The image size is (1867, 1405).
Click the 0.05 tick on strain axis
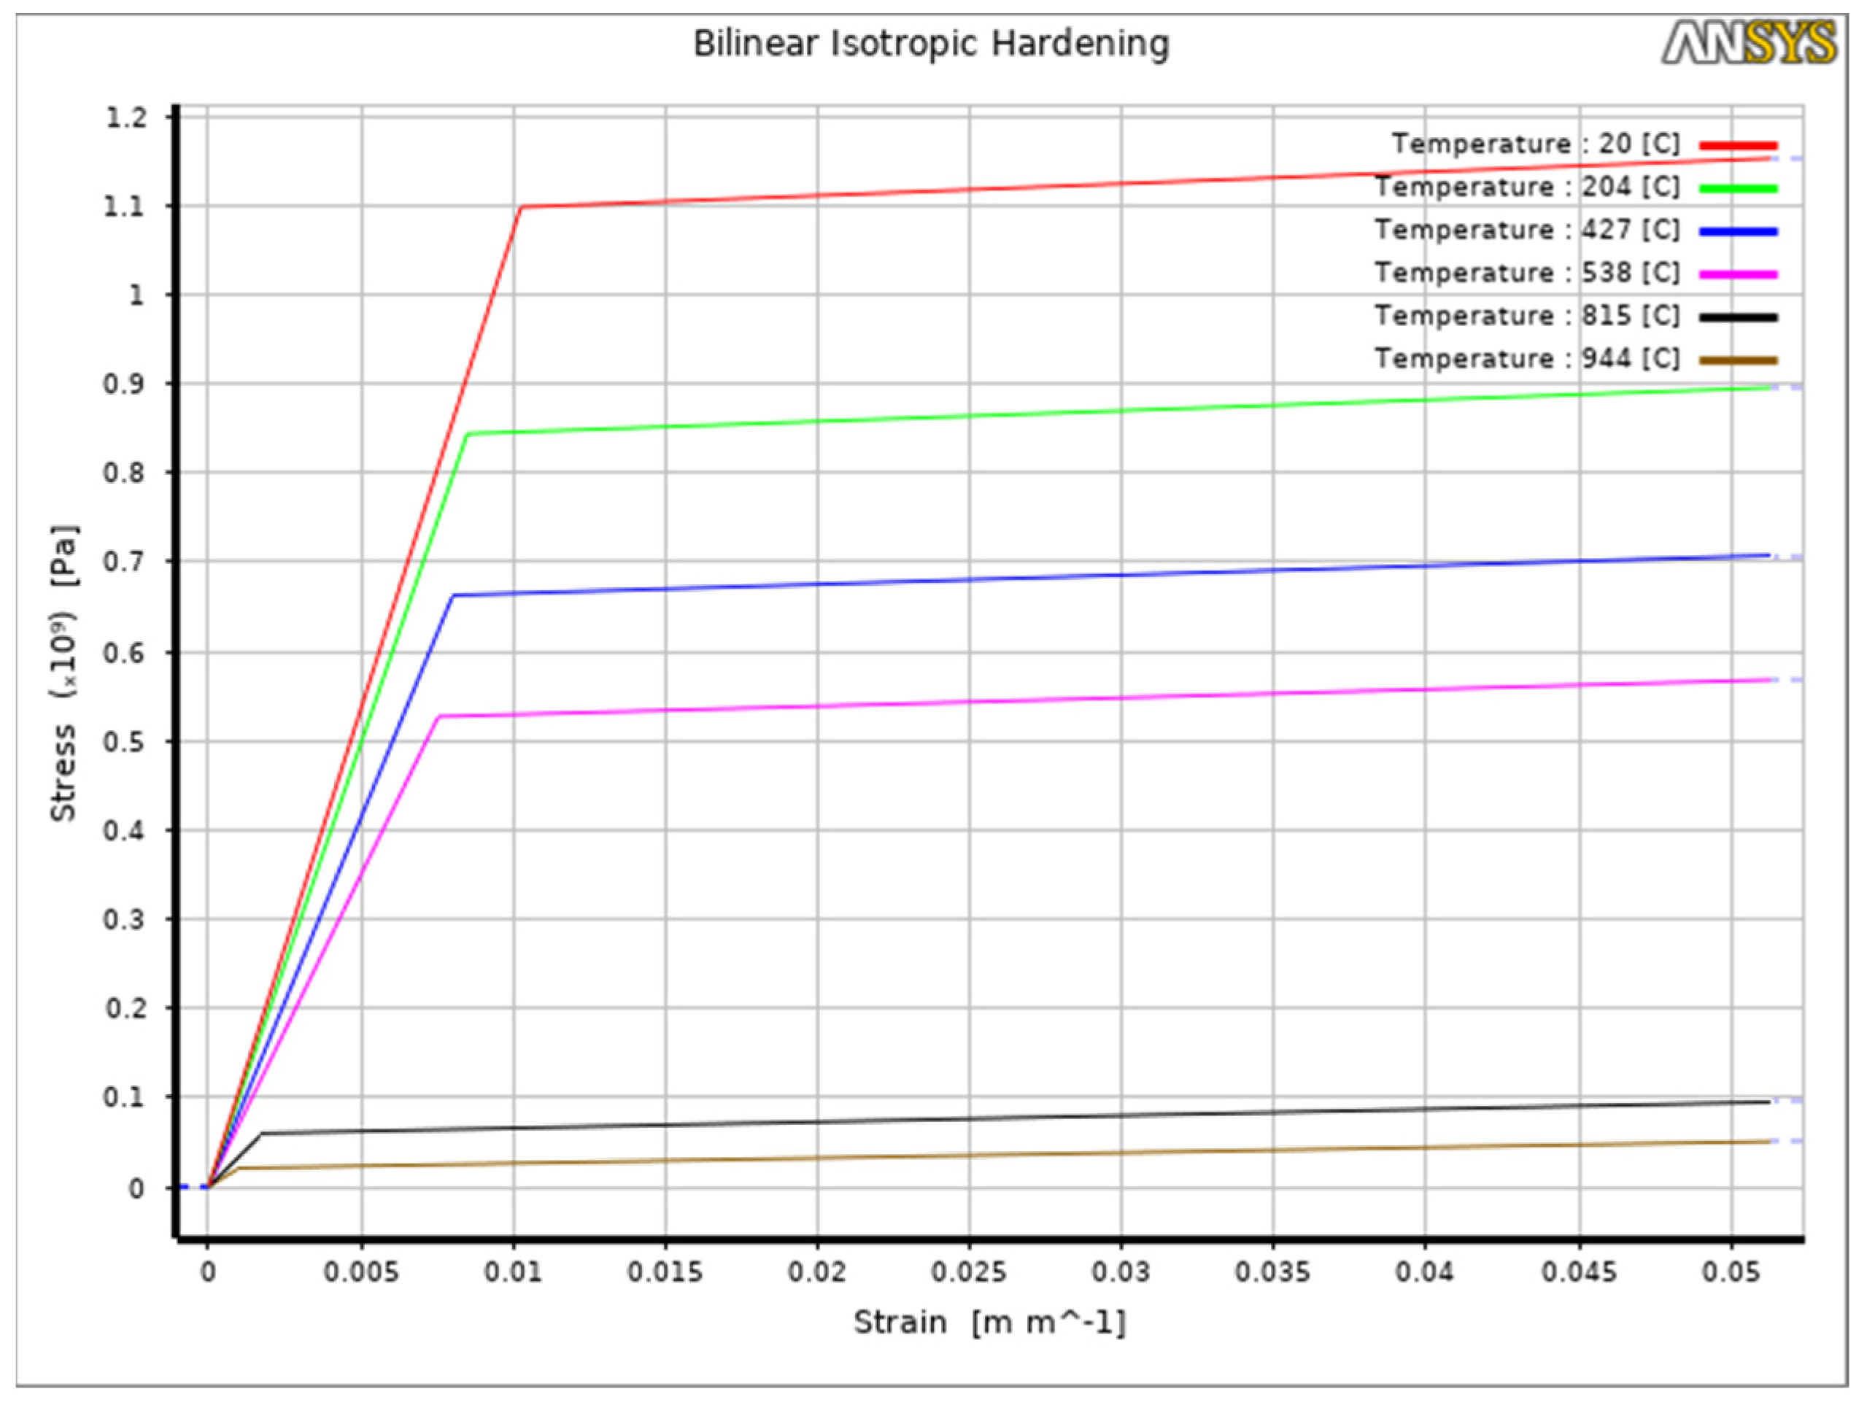point(1731,1272)
